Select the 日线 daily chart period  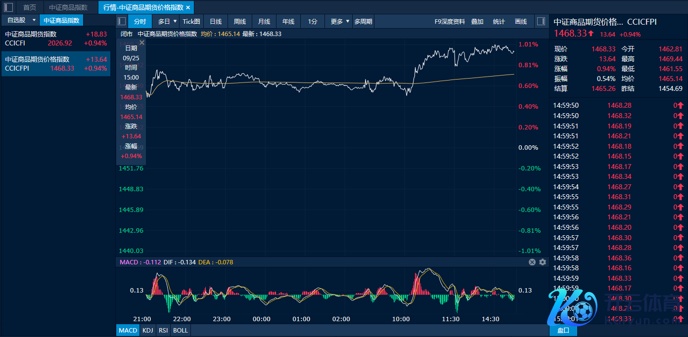[x=216, y=22]
